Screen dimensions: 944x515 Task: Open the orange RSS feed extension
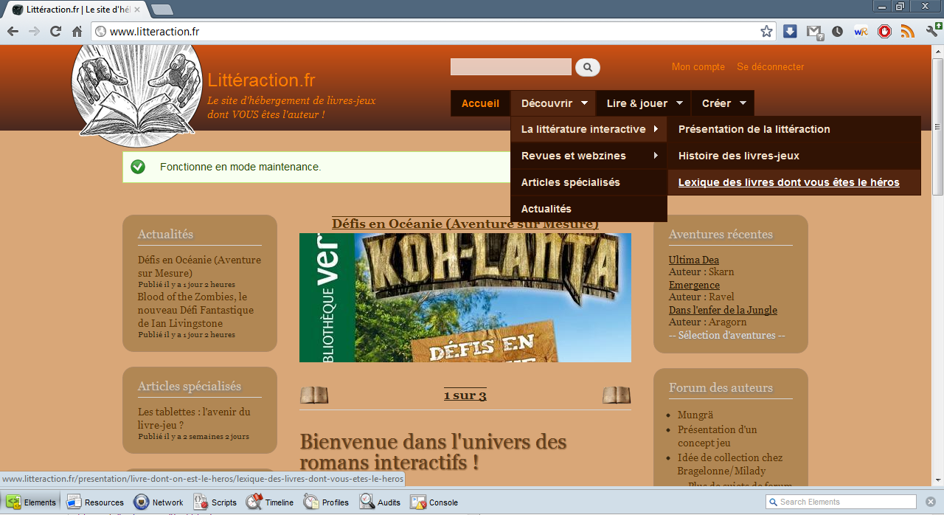[x=908, y=32]
